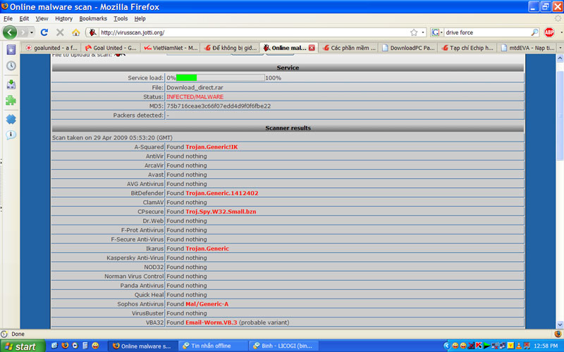Viewport: 564px width, 352px height.
Task: Click the search magnifier icon
Action: (534, 32)
